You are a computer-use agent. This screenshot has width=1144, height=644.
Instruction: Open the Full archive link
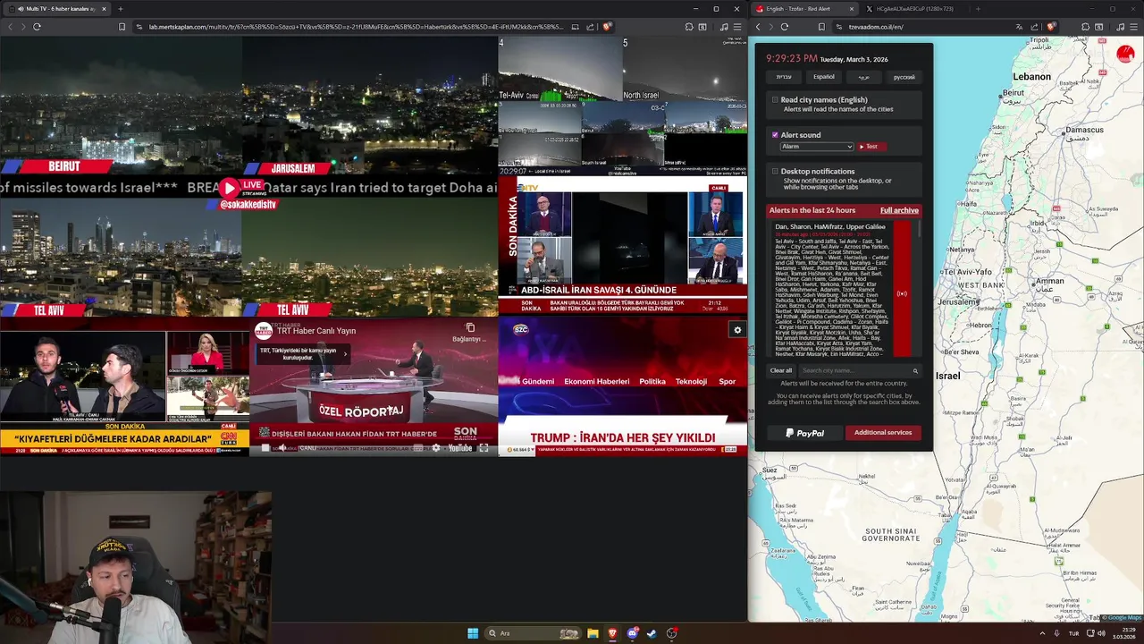coord(899,210)
